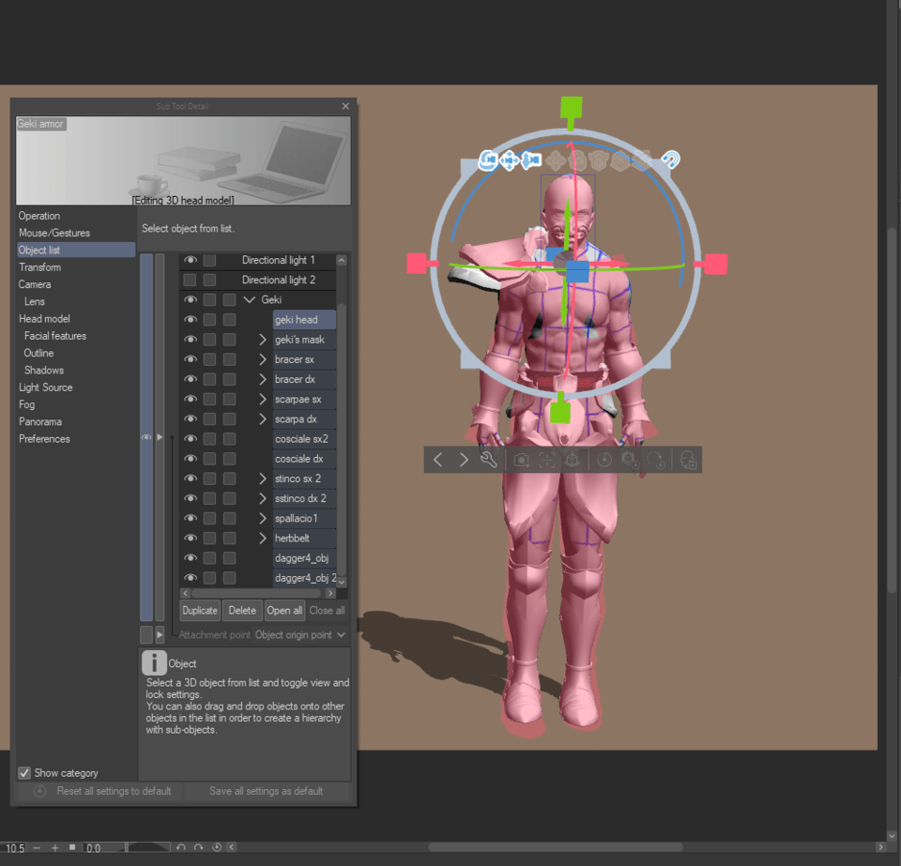
Task: Expand the stinco sx 2 item
Action: pyautogui.click(x=263, y=479)
